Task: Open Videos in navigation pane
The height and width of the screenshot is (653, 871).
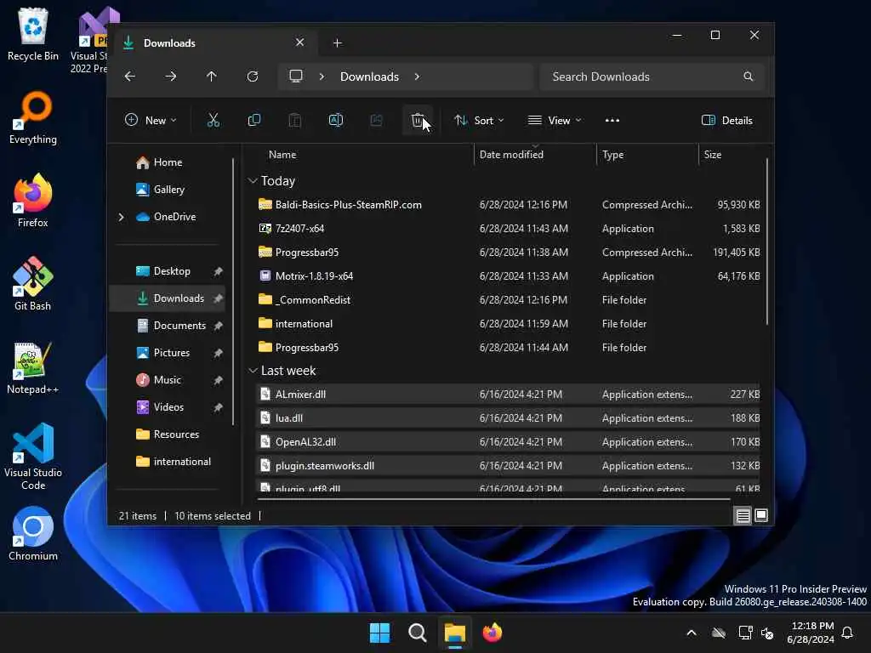Action: (168, 407)
